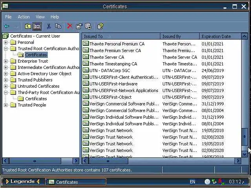Expand Active Directory User Object node
The image size is (251, 188).
5,74
